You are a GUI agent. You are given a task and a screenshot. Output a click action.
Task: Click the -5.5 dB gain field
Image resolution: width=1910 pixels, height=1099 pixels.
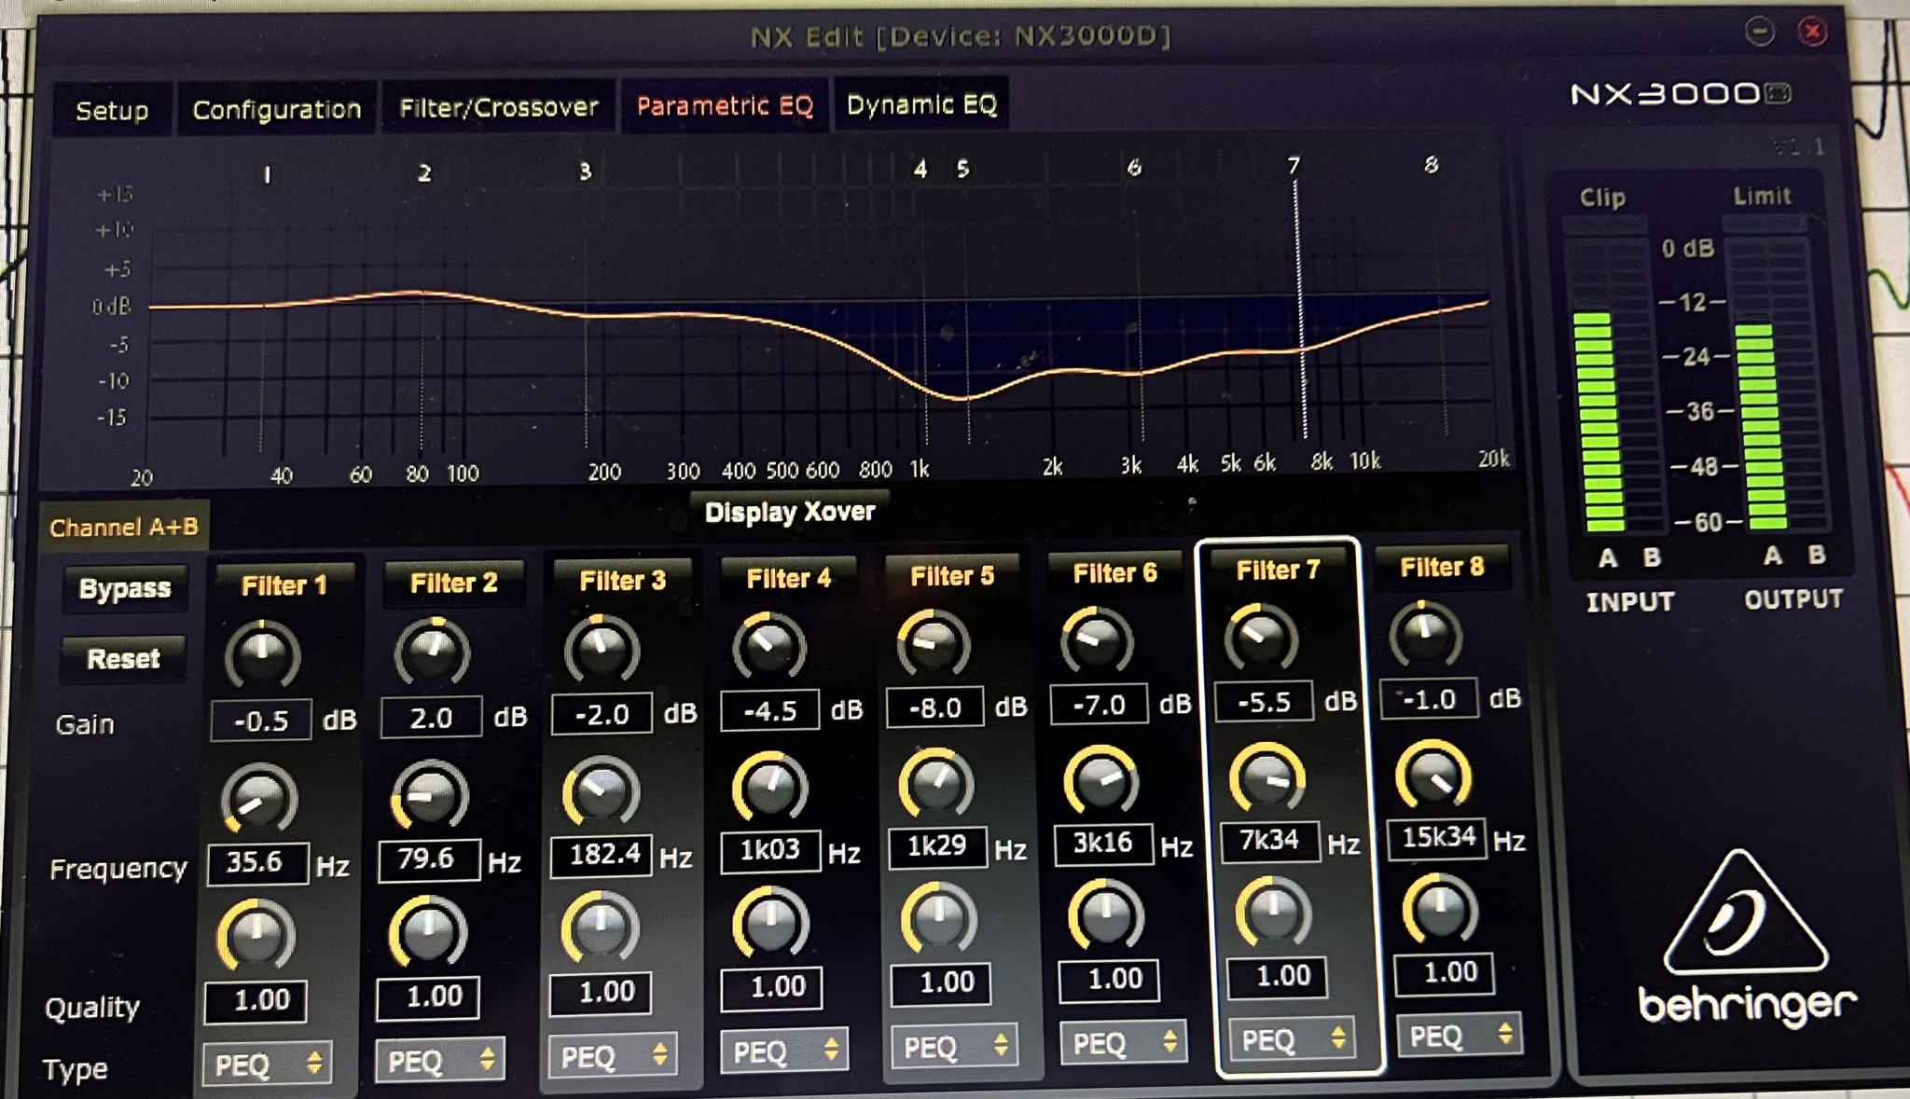click(x=1264, y=701)
